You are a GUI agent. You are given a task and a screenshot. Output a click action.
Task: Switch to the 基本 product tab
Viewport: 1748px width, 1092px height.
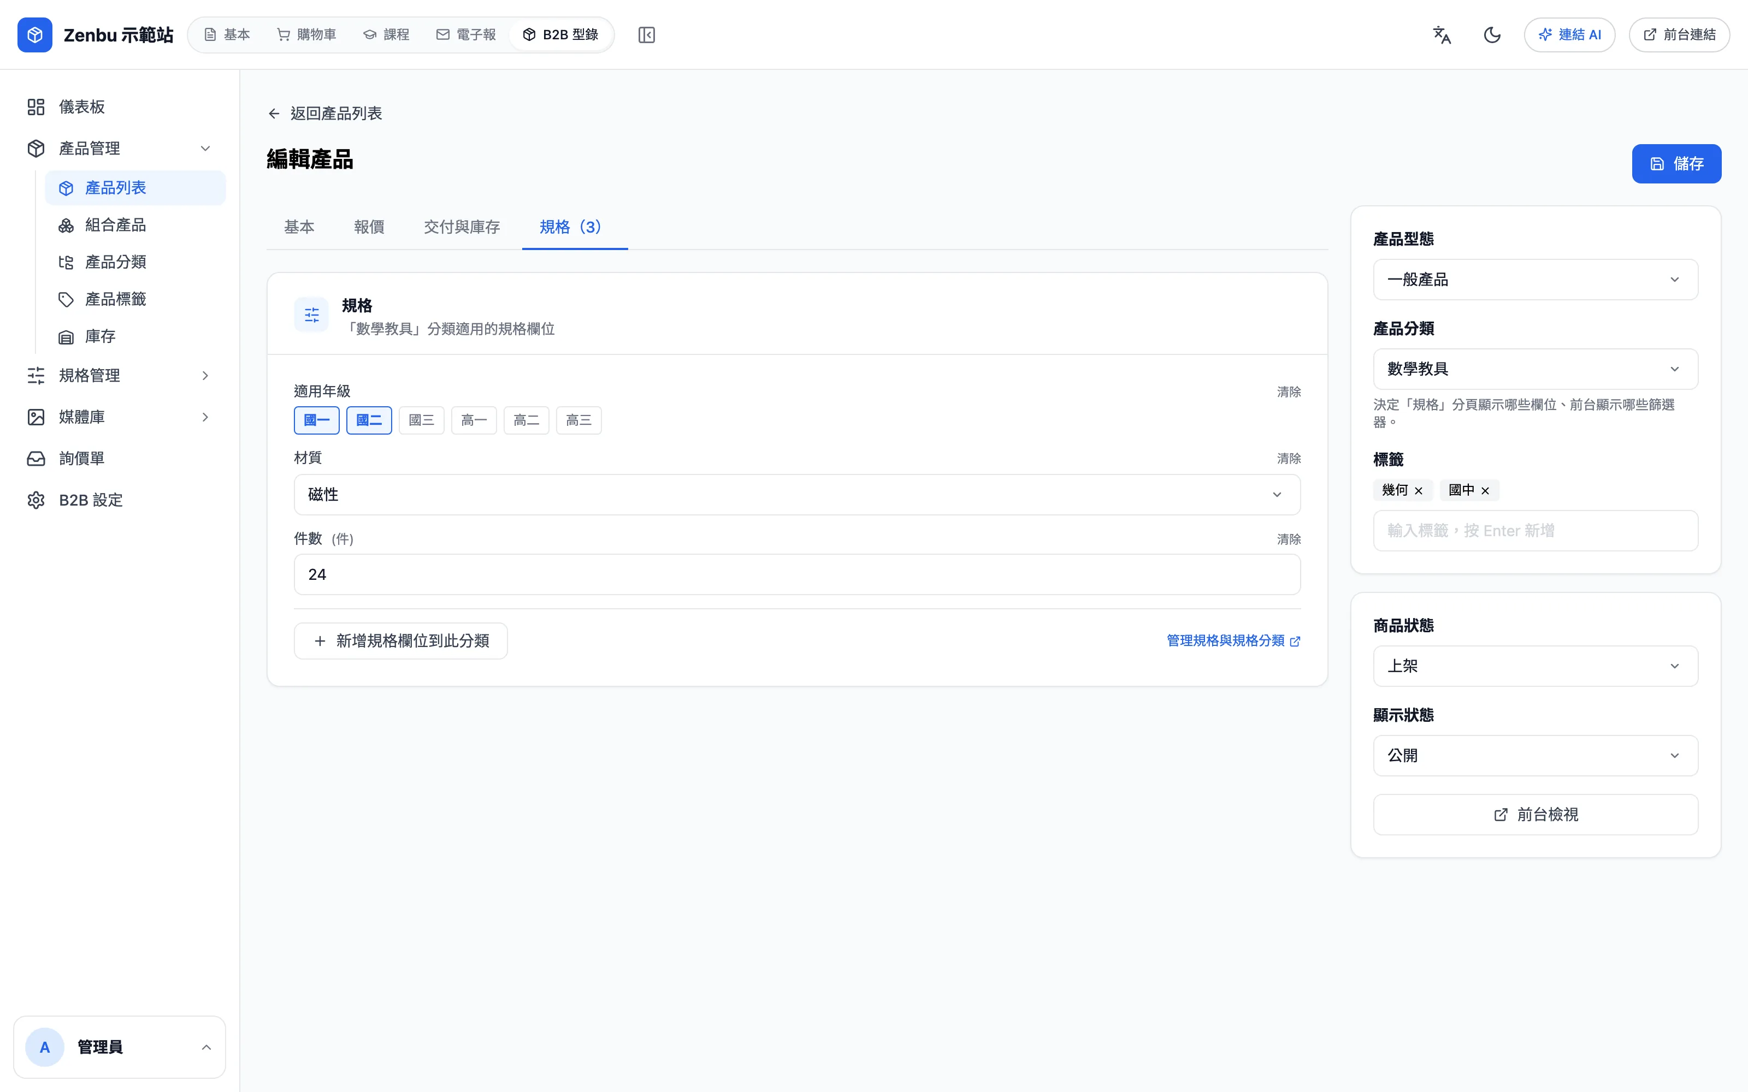pos(299,227)
